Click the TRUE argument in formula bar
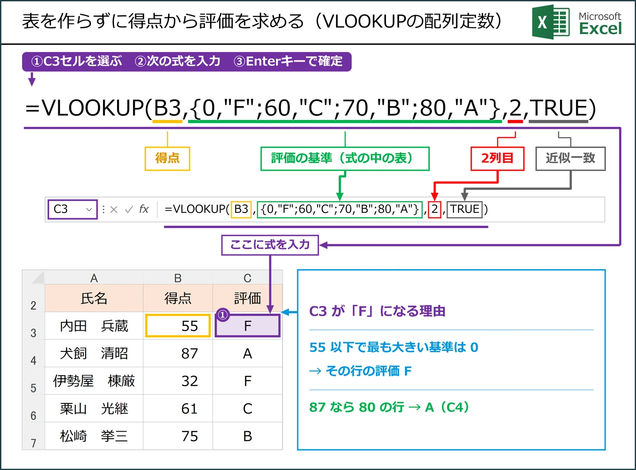 pos(465,209)
